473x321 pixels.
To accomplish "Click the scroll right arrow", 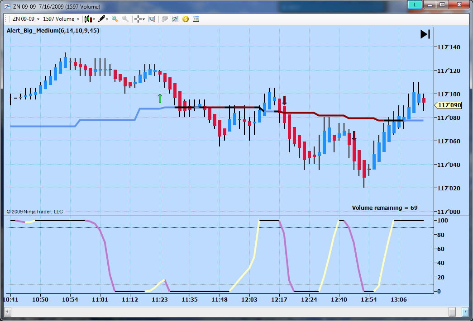I will click(x=465, y=312).
